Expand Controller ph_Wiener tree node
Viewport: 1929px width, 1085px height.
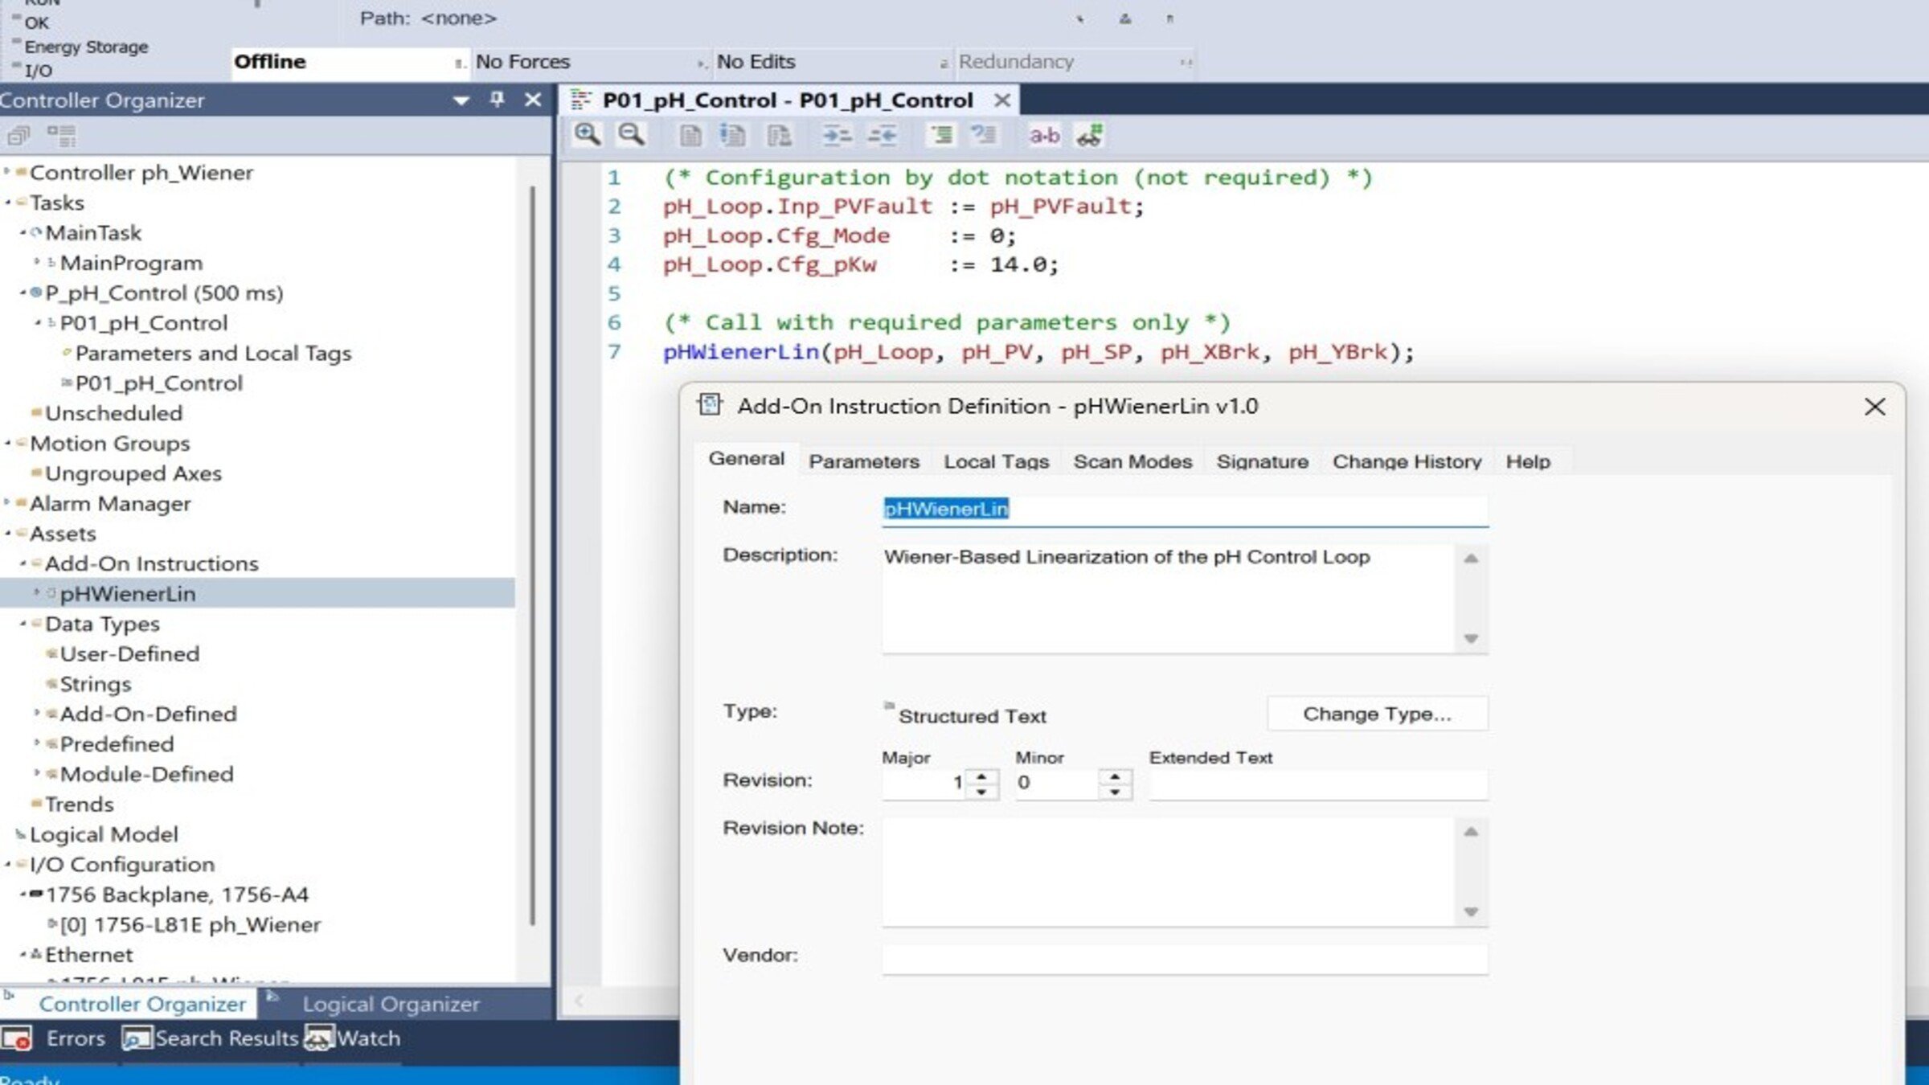click(x=7, y=171)
